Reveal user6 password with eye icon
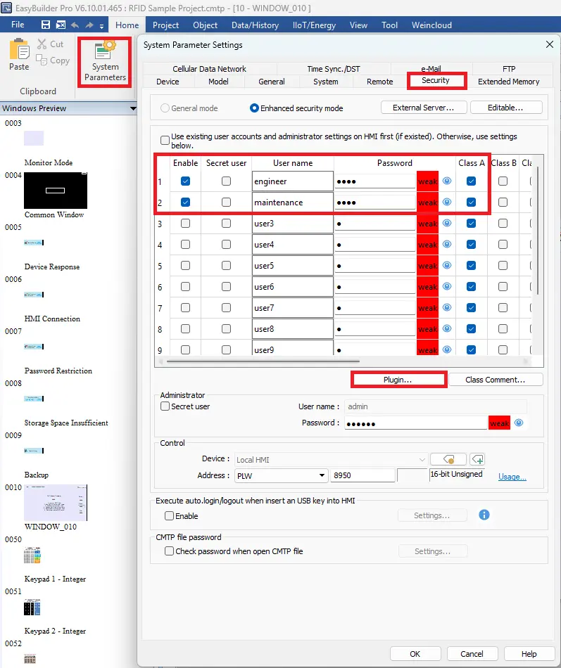The width and height of the screenshot is (561, 668). 447,286
